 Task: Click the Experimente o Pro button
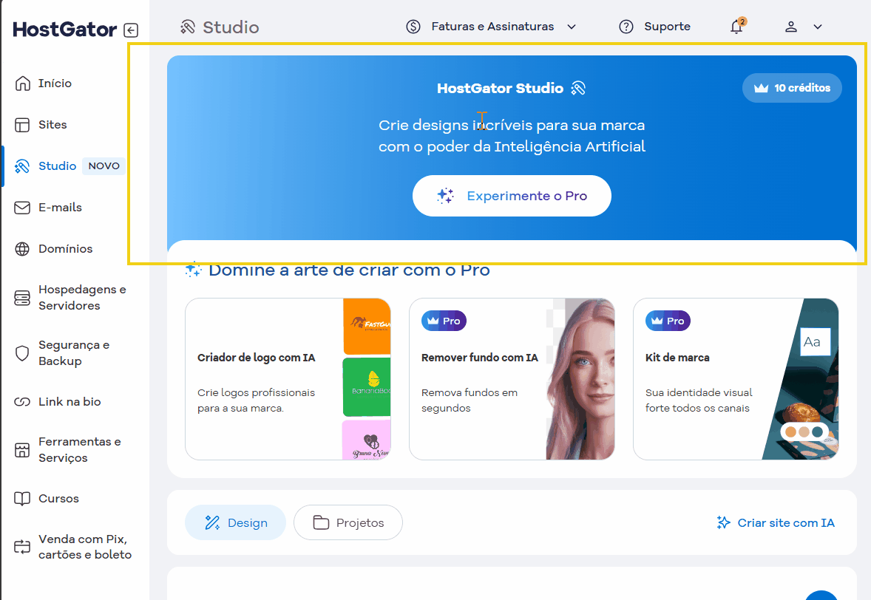pos(512,196)
